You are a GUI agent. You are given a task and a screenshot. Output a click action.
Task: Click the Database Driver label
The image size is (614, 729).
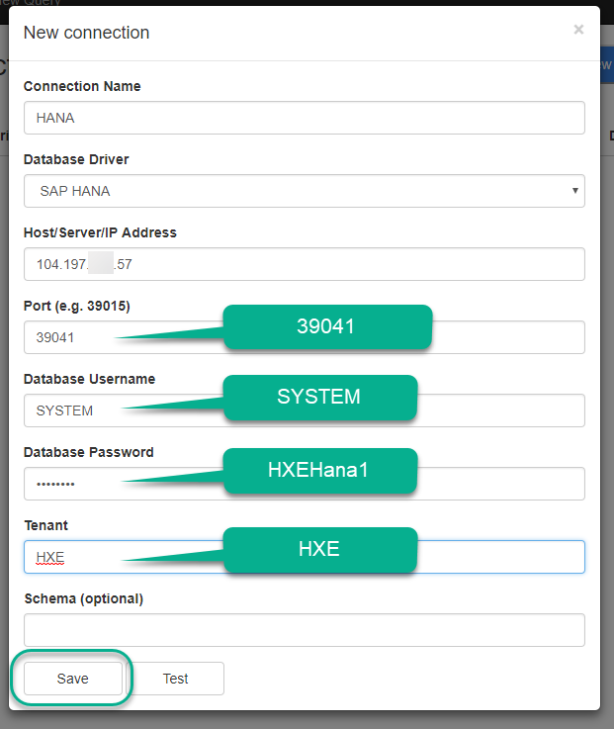pos(76,159)
